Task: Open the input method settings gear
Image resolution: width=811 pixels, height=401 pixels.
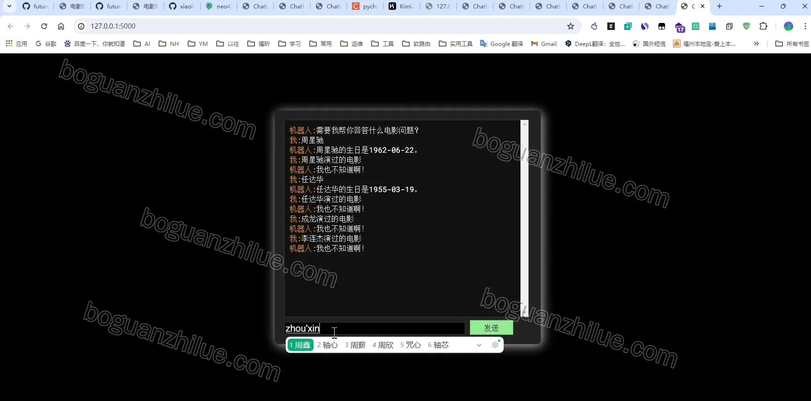Action: (x=495, y=345)
